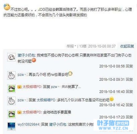The width and height of the screenshot is (137, 134).
Task: Click the member badge icon at 17:23 comment
Action: point(19,112)
